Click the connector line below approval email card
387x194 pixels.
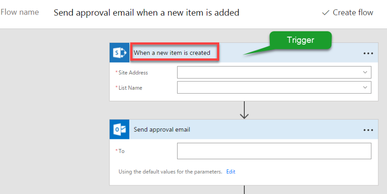coord(244,190)
